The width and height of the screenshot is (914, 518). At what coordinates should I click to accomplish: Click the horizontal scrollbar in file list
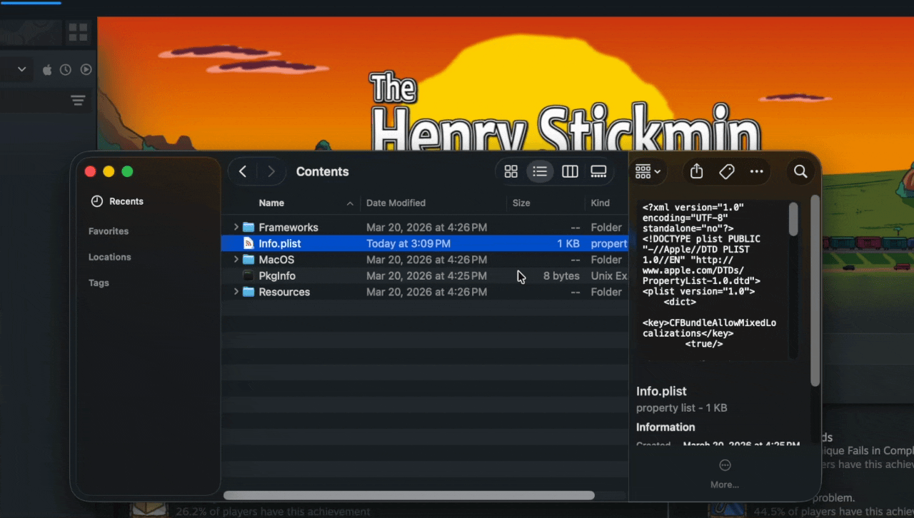[408, 495]
